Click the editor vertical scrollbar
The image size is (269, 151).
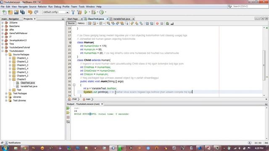click(264, 65)
